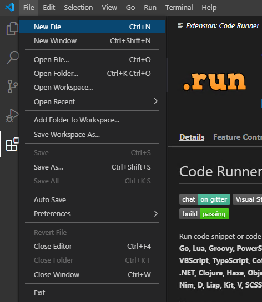Image resolution: width=262 pixels, height=302 pixels.
Task: Open the Source Control view icon
Action: click(13, 86)
